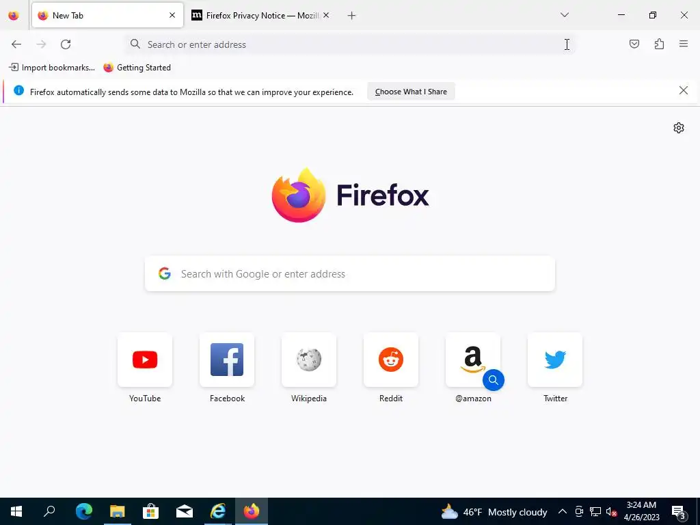Focus the Search or enter address bar
This screenshot has width=700, height=525.
(x=350, y=44)
